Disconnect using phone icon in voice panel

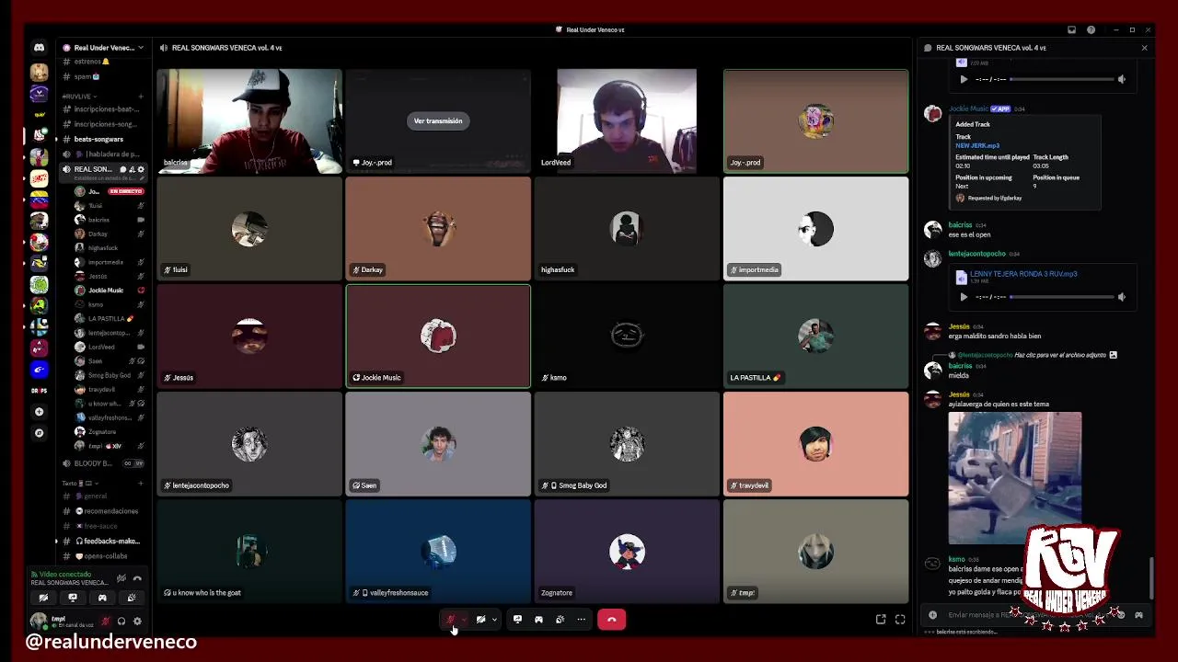(137, 578)
